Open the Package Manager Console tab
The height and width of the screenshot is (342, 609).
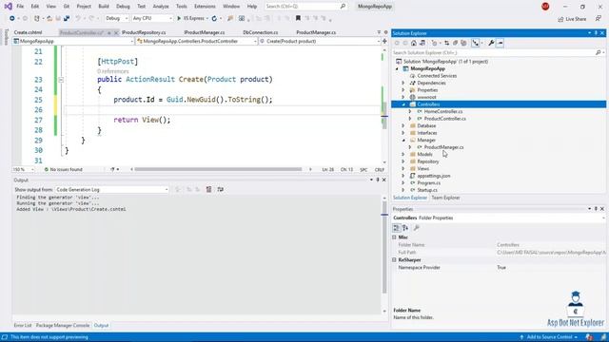[x=63, y=325]
